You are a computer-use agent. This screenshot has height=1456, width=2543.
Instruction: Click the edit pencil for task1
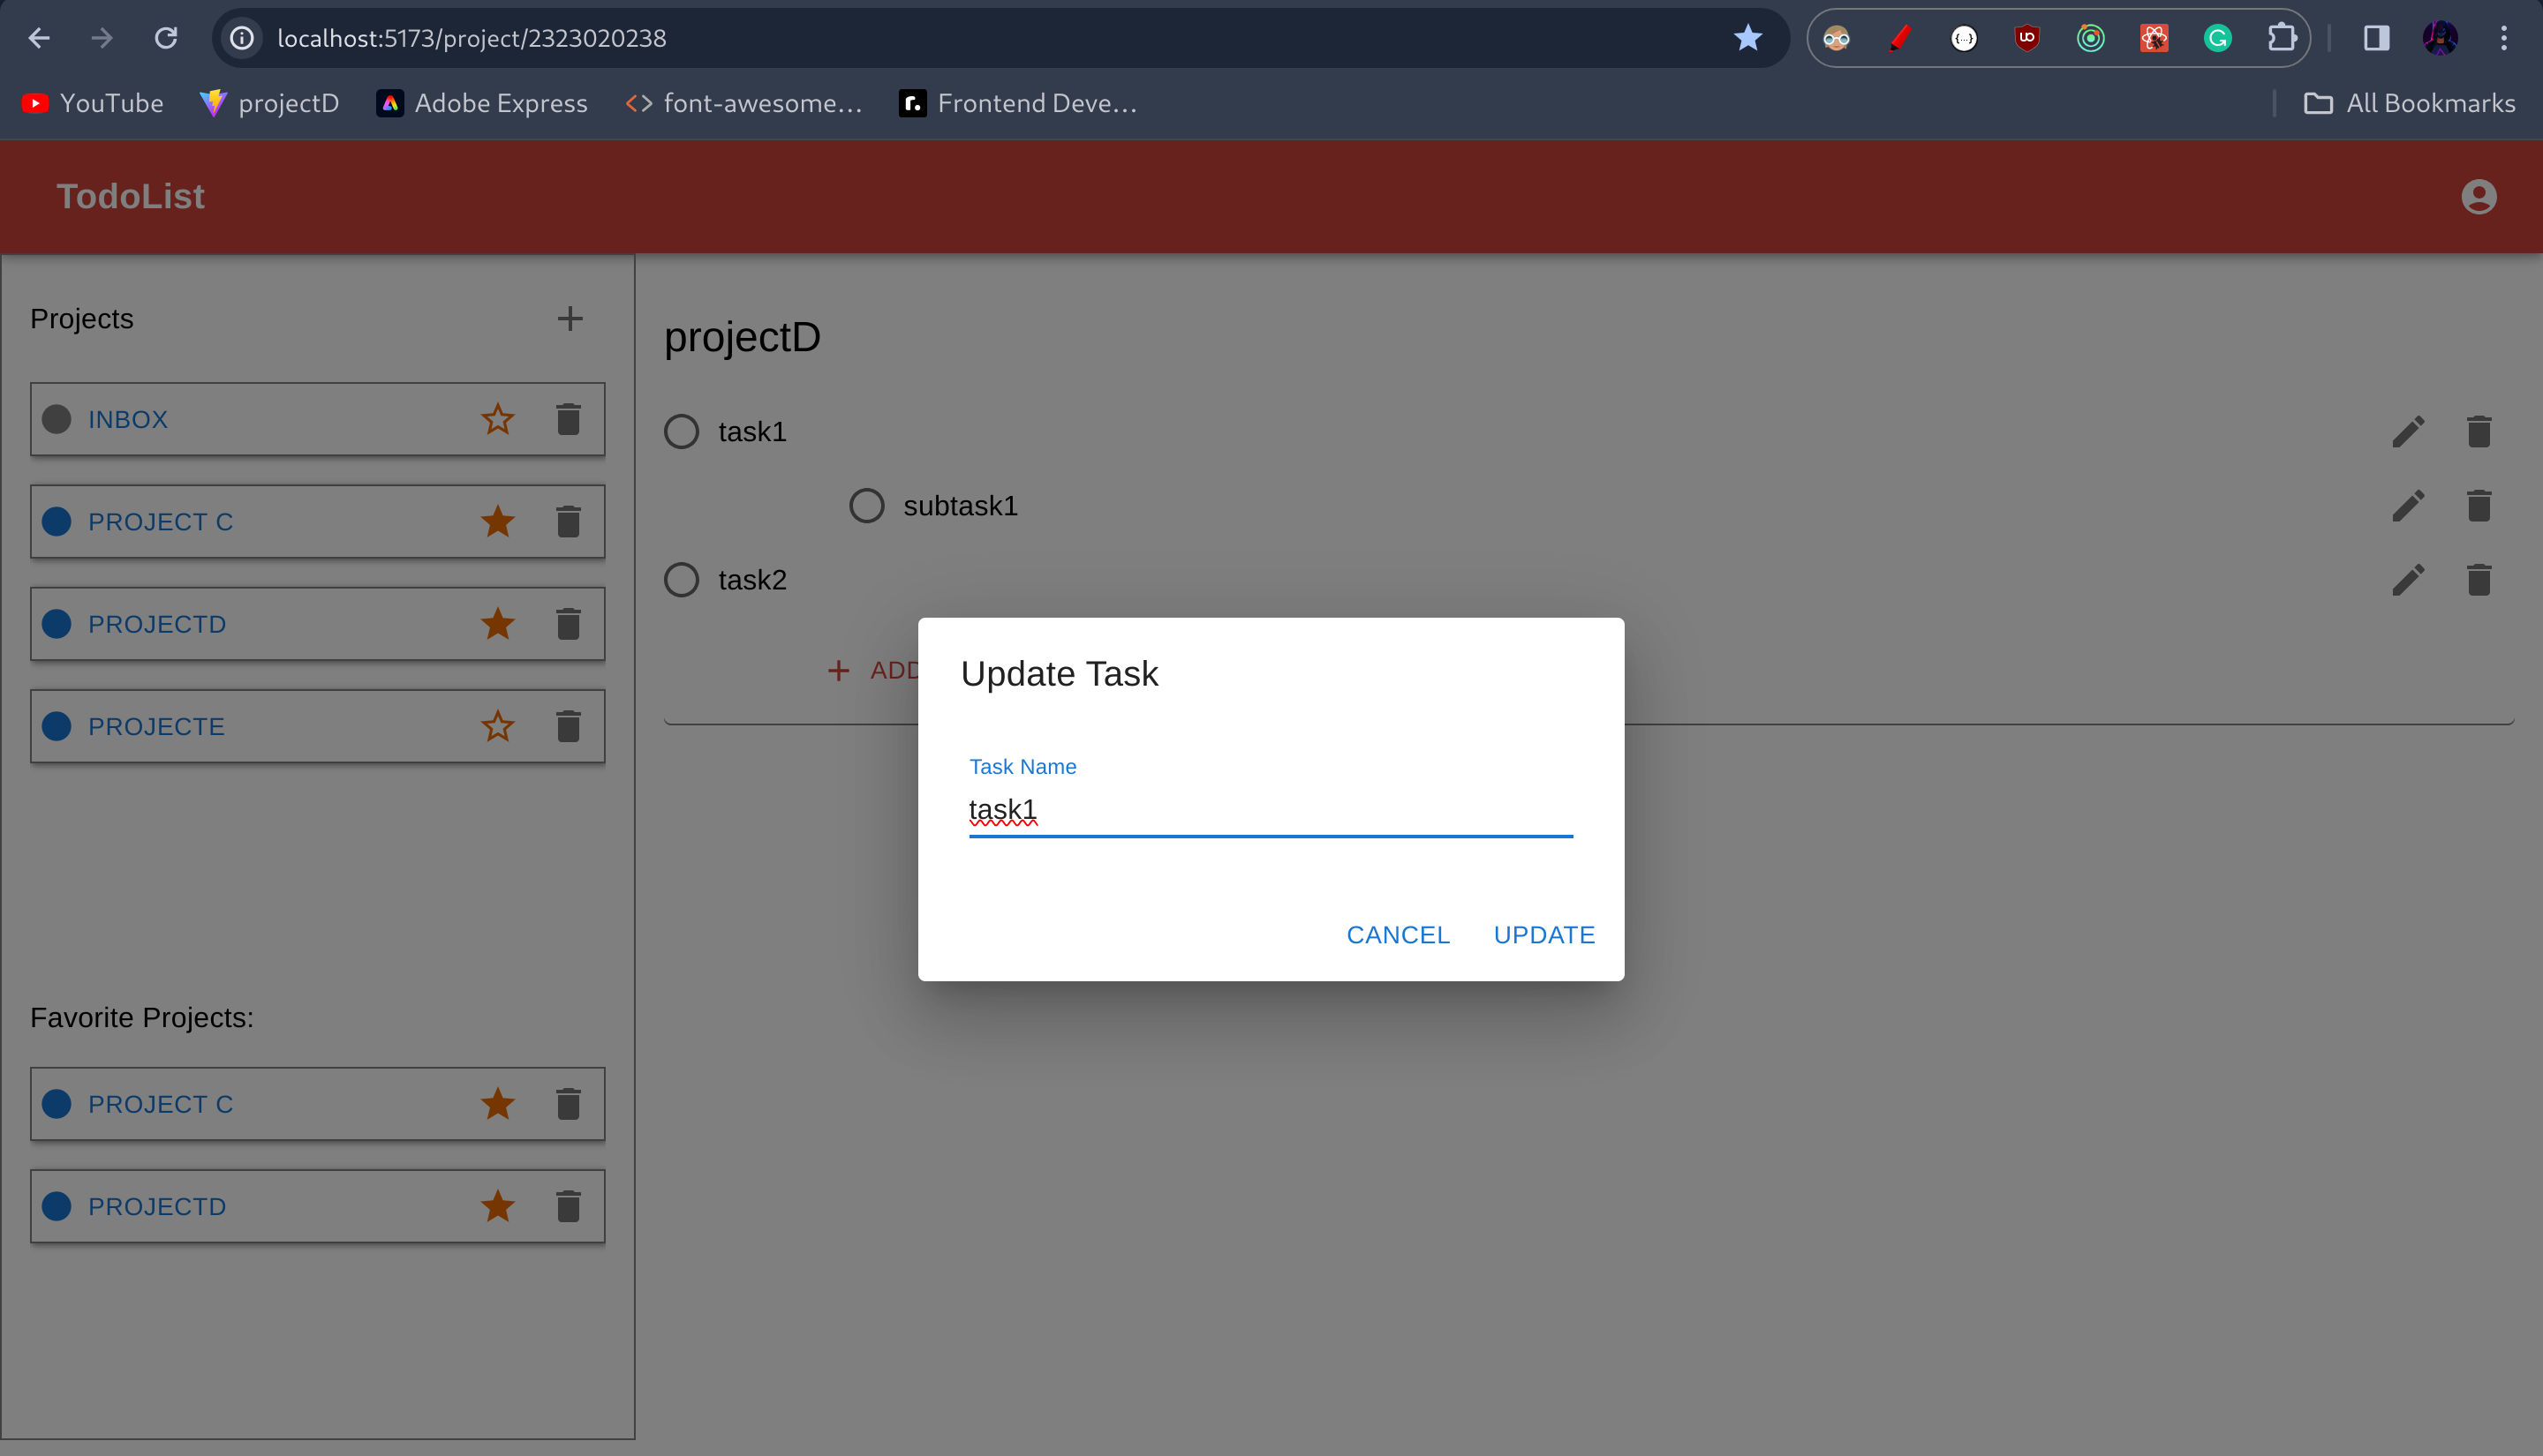pyautogui.click(x=2408, y=431)
